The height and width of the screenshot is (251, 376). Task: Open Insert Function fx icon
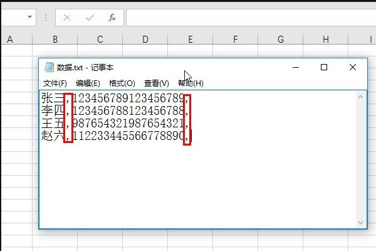112,18
